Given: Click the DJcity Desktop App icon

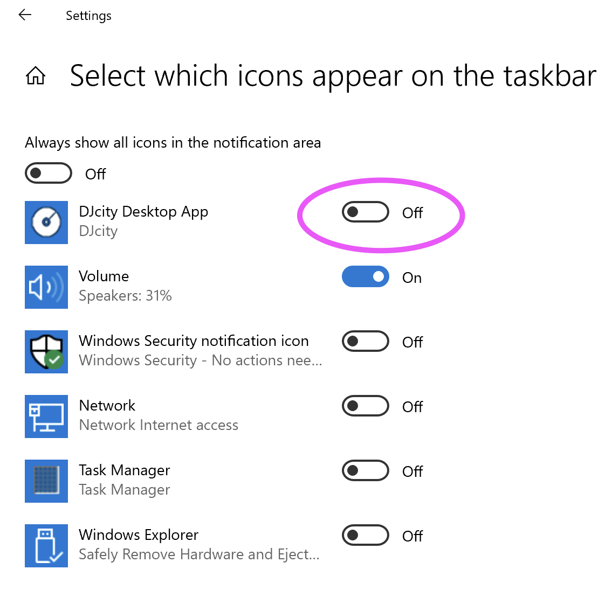Looking at the screenshot, I should click(46, 223).
